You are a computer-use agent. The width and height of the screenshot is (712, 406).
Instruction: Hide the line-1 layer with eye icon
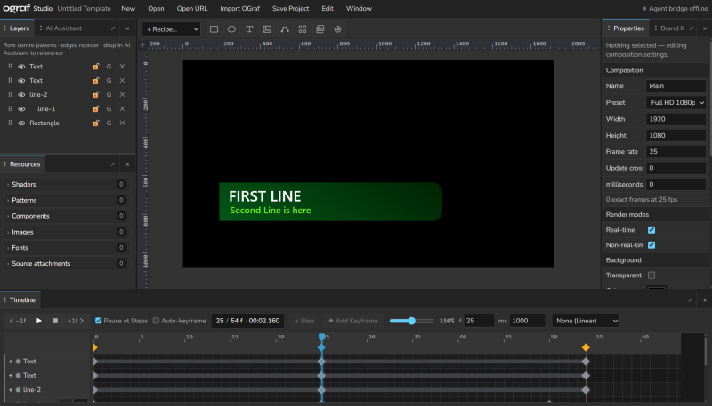point(21,108)
